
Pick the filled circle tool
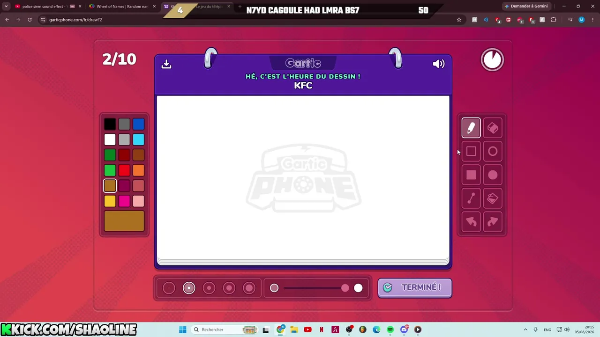493,175
